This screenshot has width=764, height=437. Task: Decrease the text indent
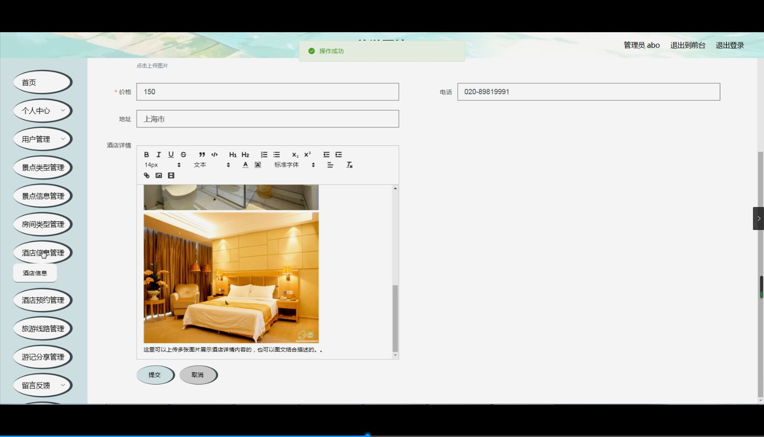click(x=326, y=155)
